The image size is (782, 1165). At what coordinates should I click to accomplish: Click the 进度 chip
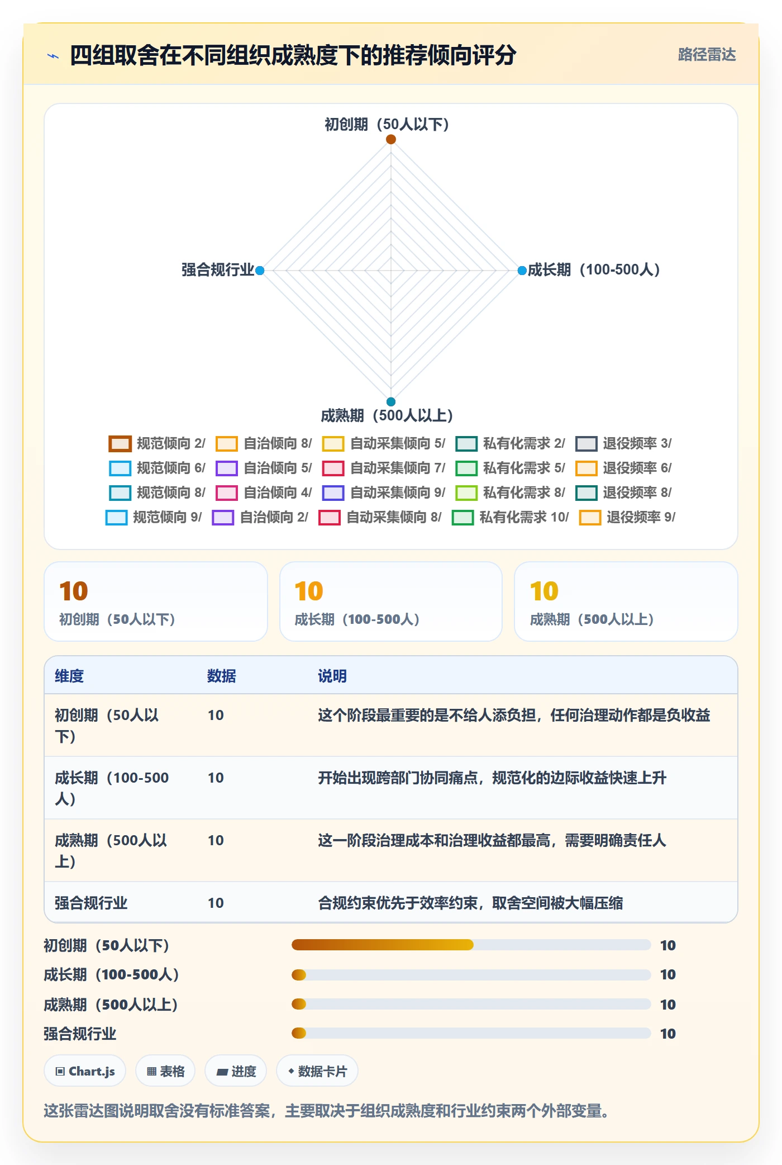pos(236,1071)
